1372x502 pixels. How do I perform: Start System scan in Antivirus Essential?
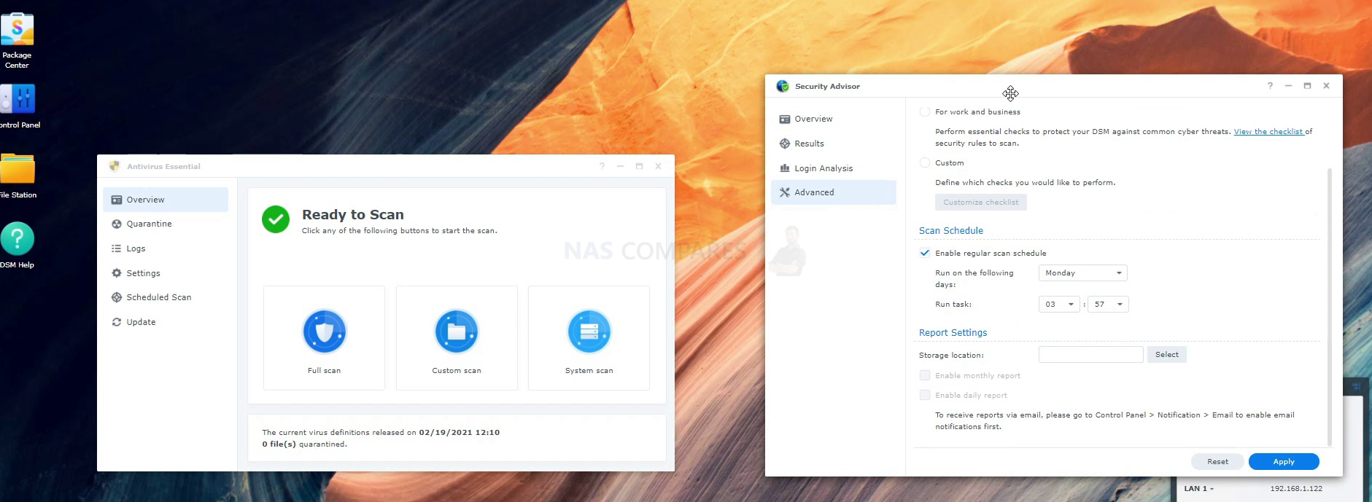589,338
